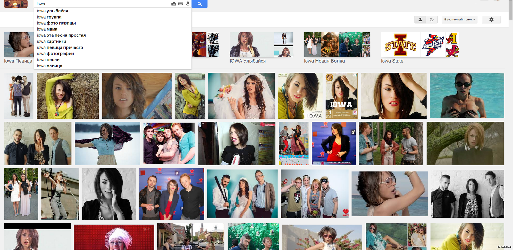Open the singer on stage with microphone photo
The height and width of the screenshot is (250, 513).
[x=60, y=194]
